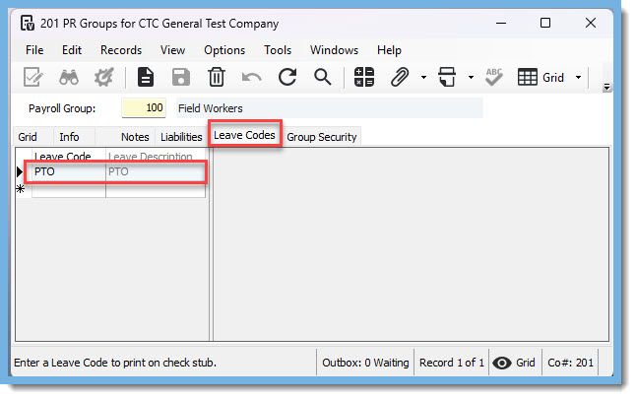
Task: Click the Leave Description column header
Action: click(156, 157)
